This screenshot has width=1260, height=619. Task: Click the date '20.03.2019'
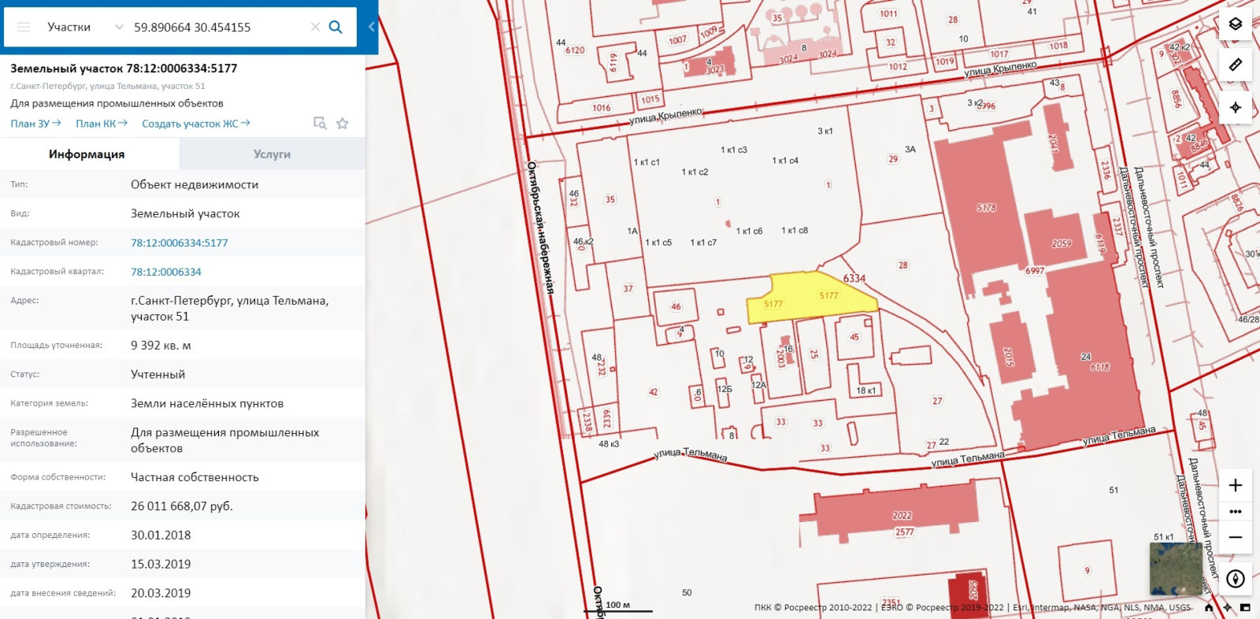[x=161, y=593]
